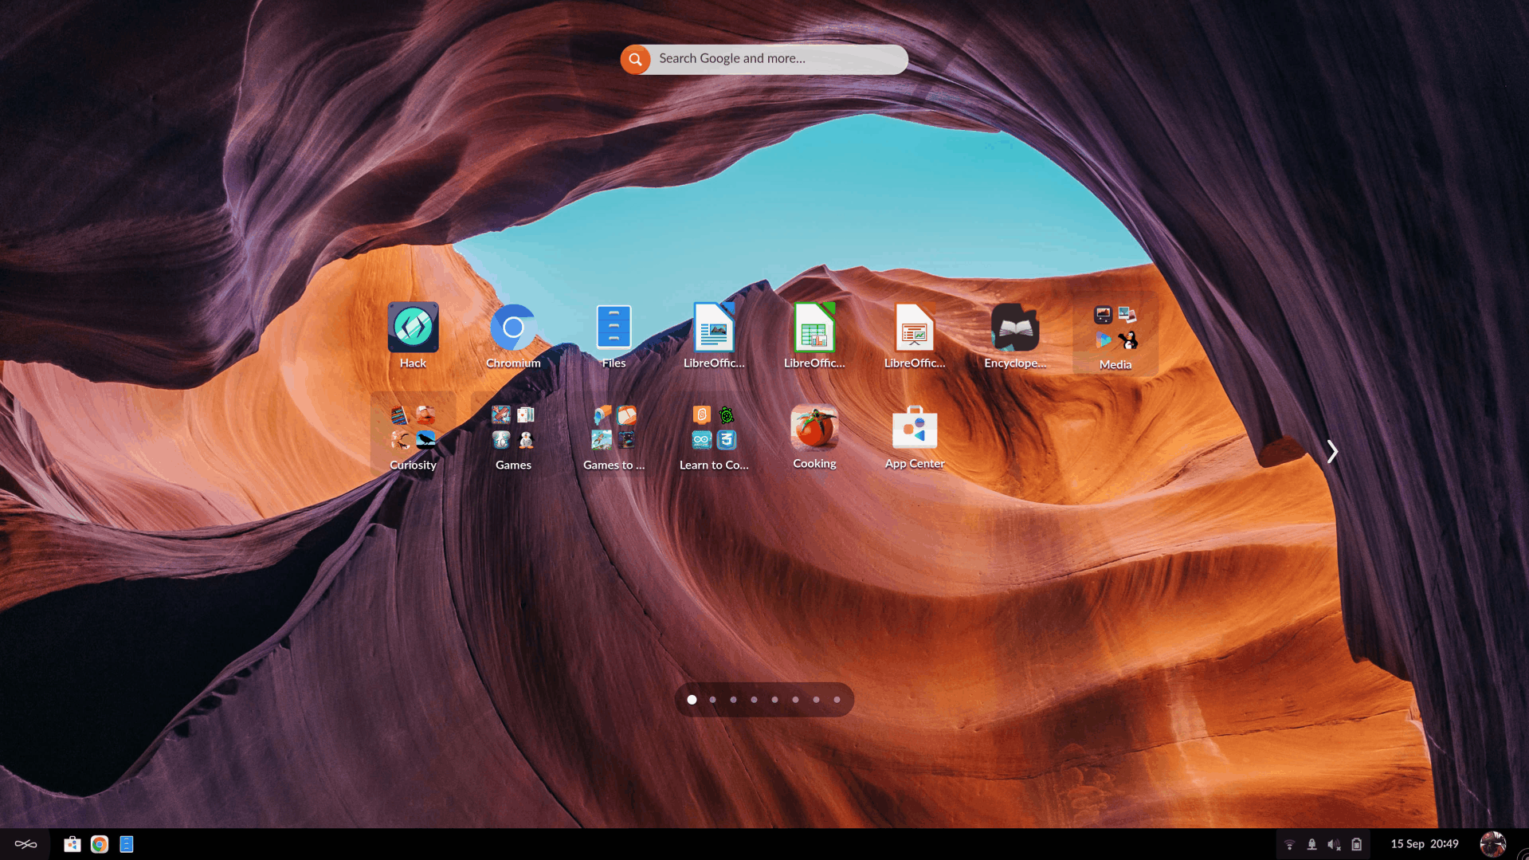Image resolution: width=1529 pixels, height=860 pixels.
Task: Open the calendar from date and time
Action: pyautogui.click(x=1424, y=844)
